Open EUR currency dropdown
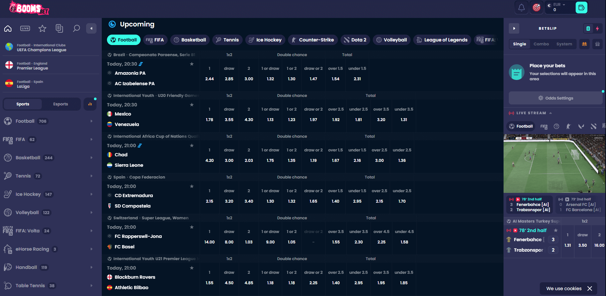The width and height of the screenshot is (606, 296). pyautogui.click(x=559, y=5)
